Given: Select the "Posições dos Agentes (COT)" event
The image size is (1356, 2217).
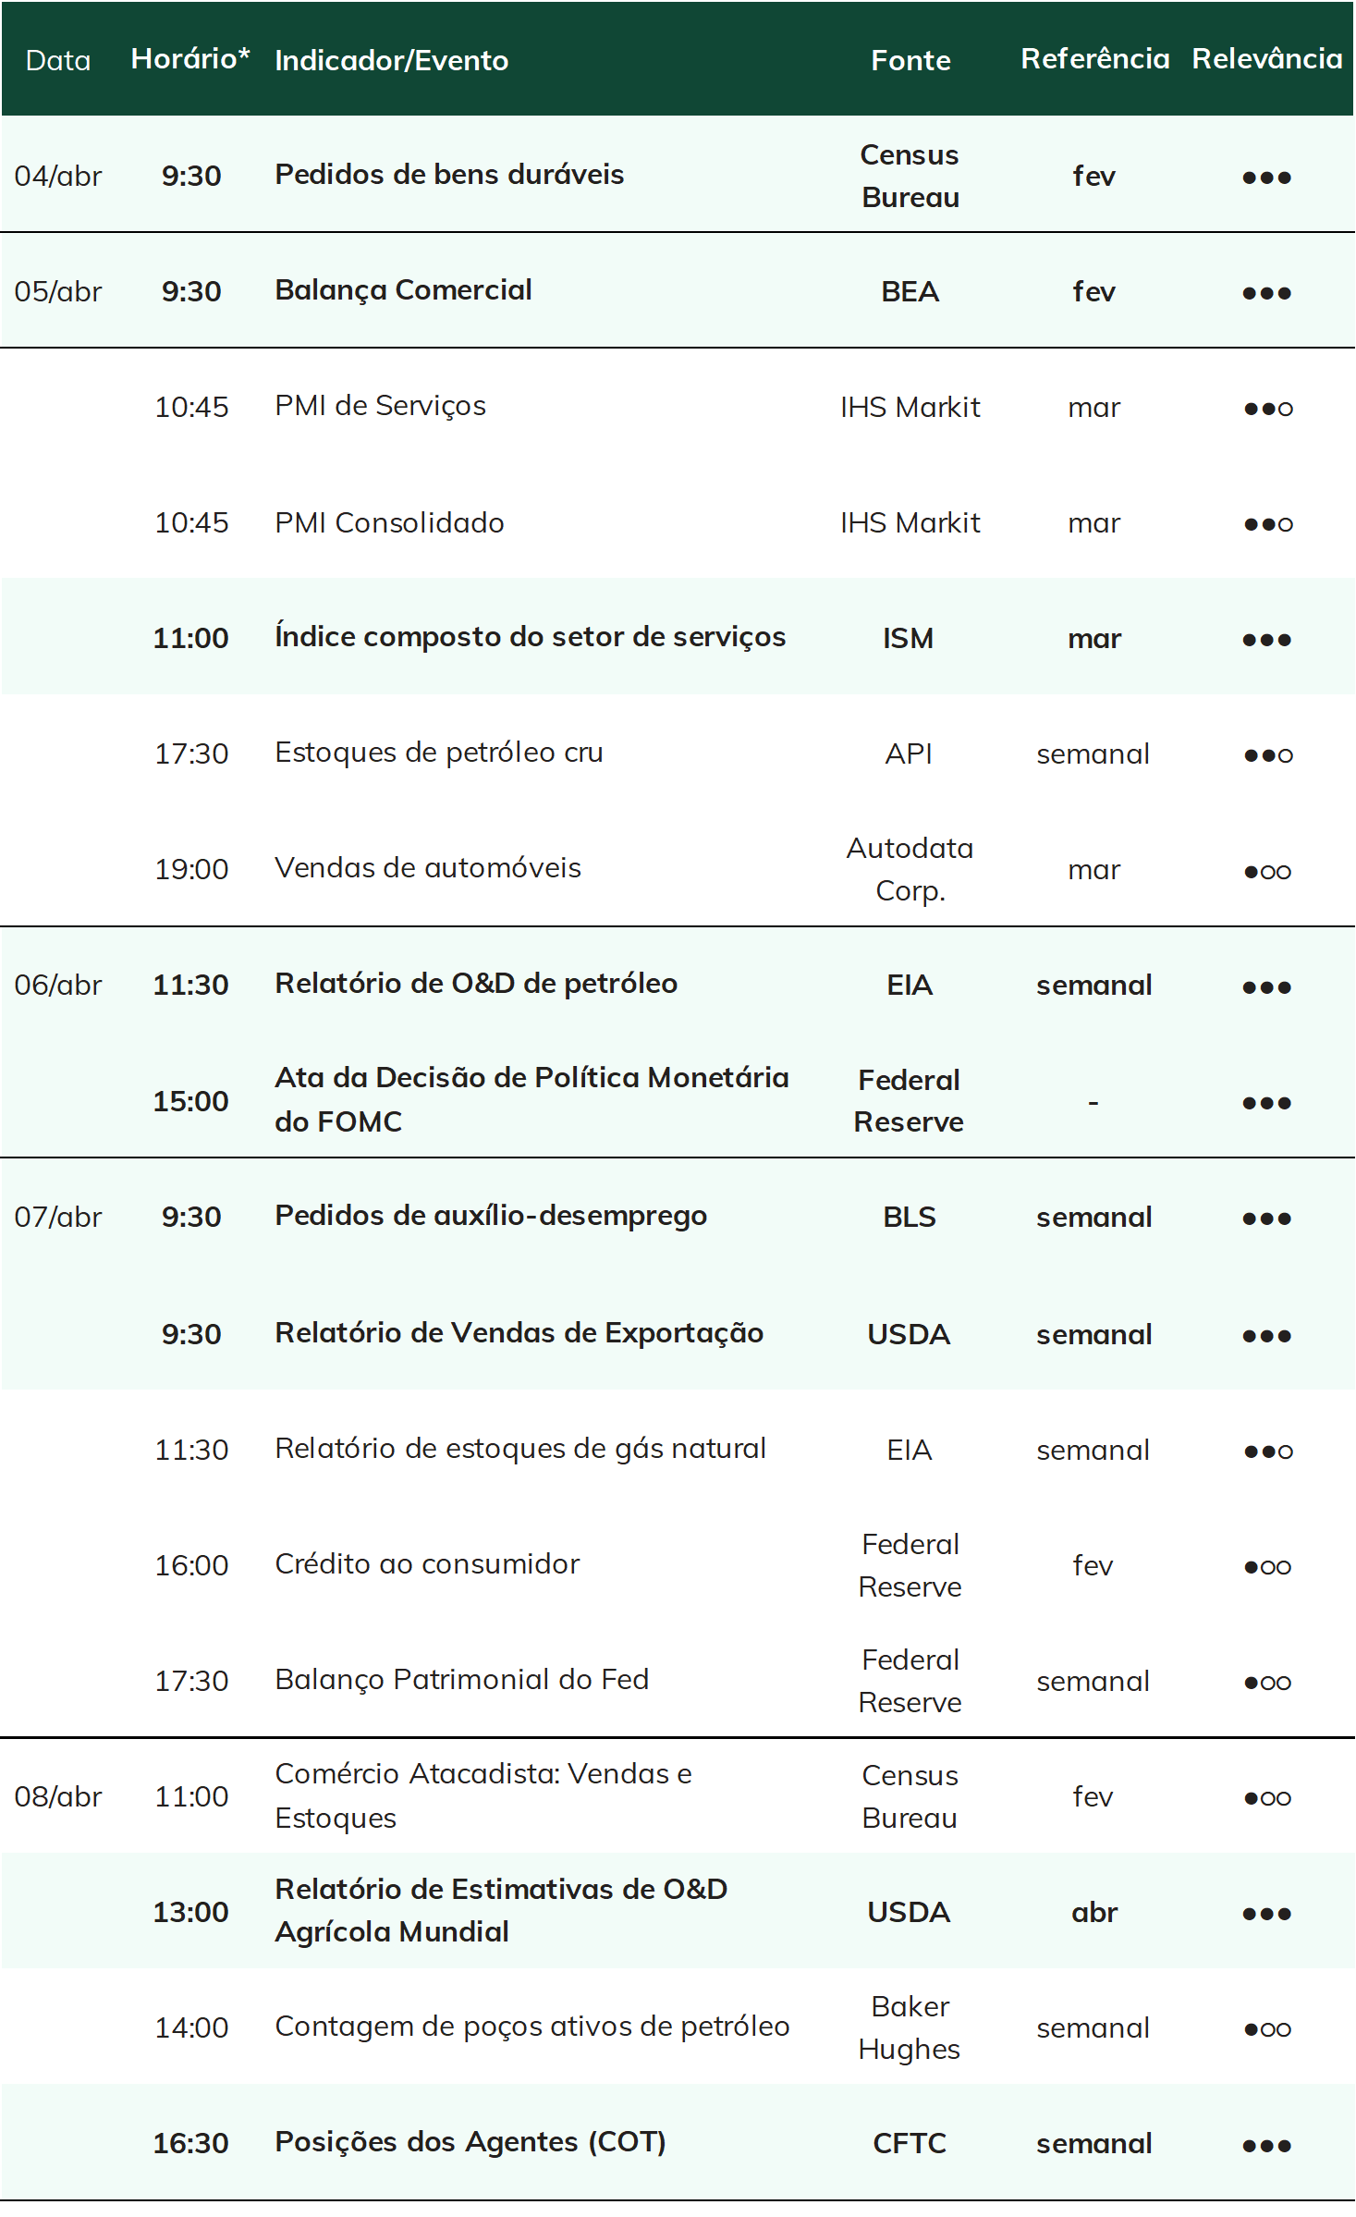Looking at the screenshot, I should (x=470, y=2141).
